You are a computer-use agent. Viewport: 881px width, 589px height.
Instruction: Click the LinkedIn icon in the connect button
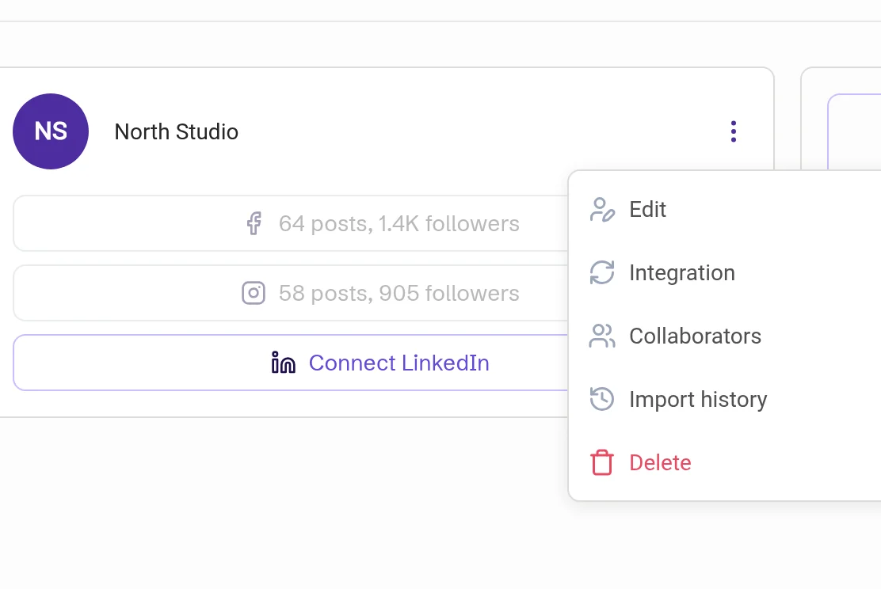(x=283, y=363)
